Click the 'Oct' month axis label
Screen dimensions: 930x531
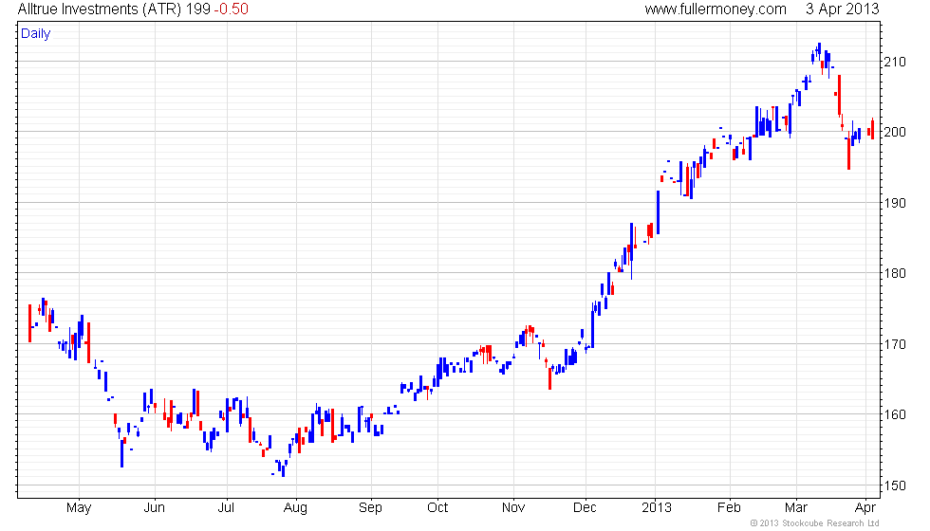(437, 508)
